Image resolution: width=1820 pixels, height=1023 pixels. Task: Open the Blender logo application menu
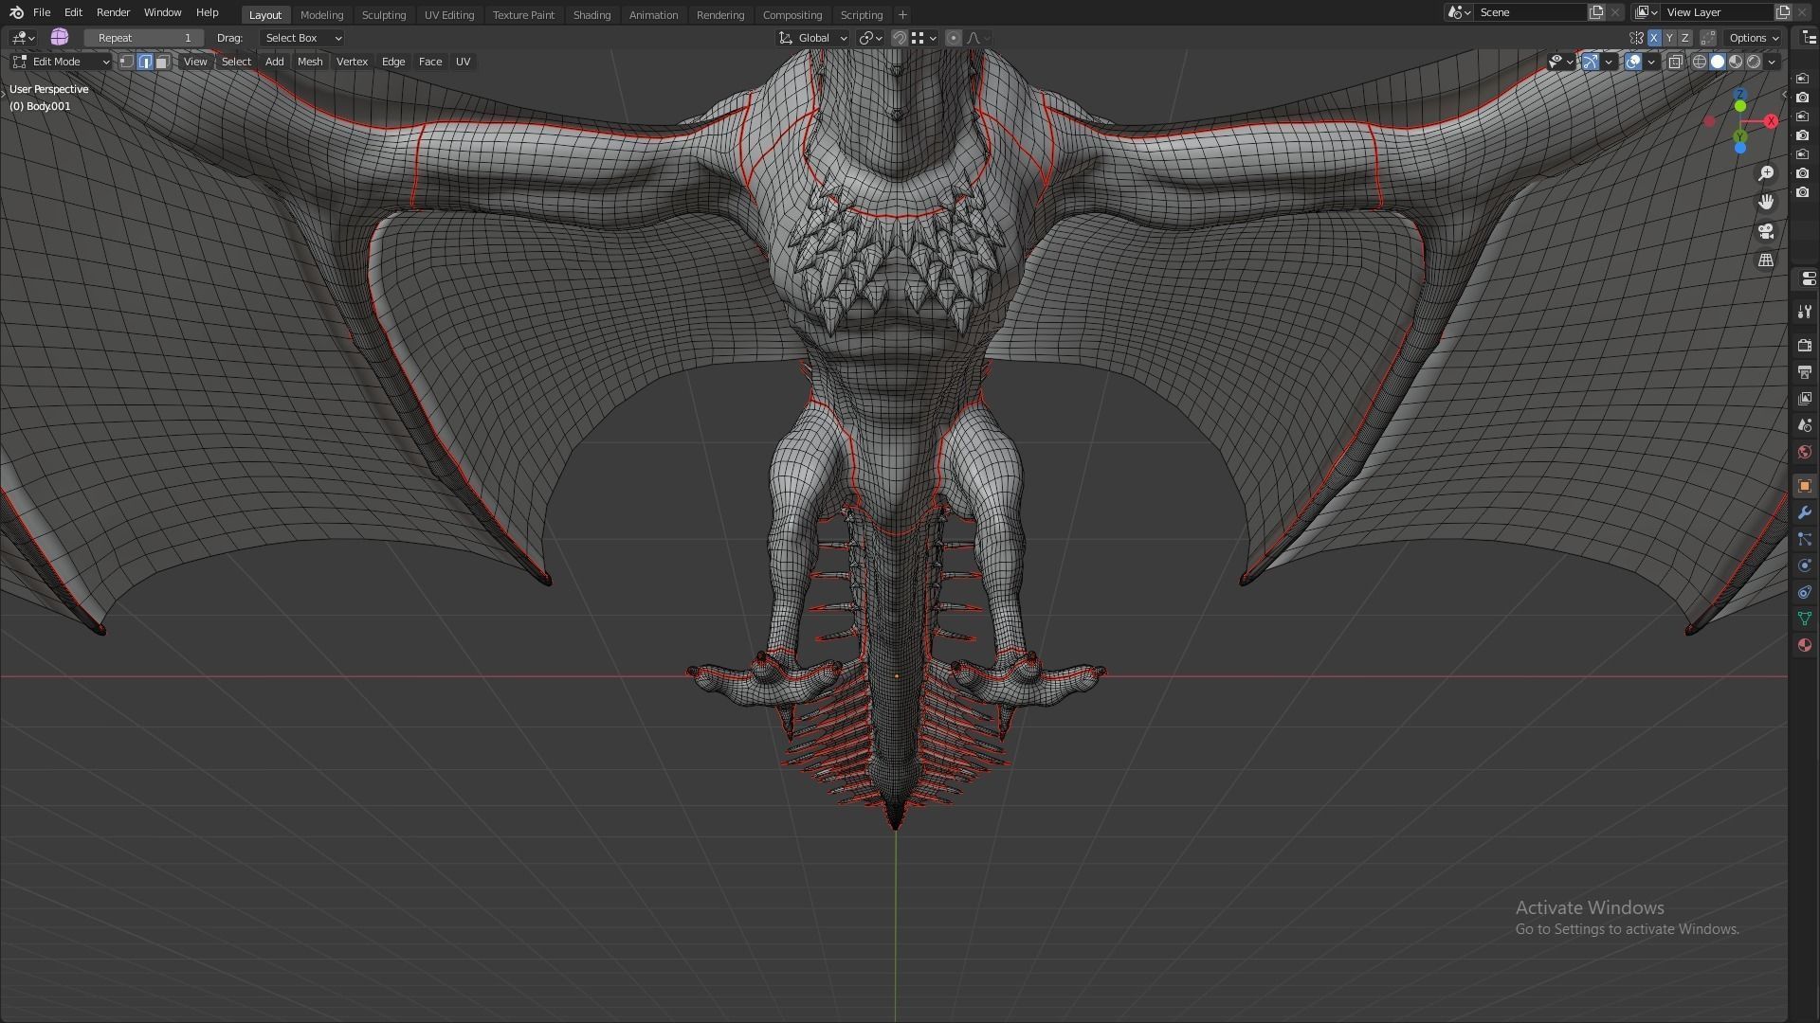(16, 12)
